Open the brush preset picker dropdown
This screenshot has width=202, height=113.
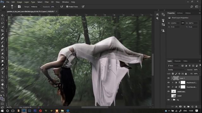(x=15, y=7)
